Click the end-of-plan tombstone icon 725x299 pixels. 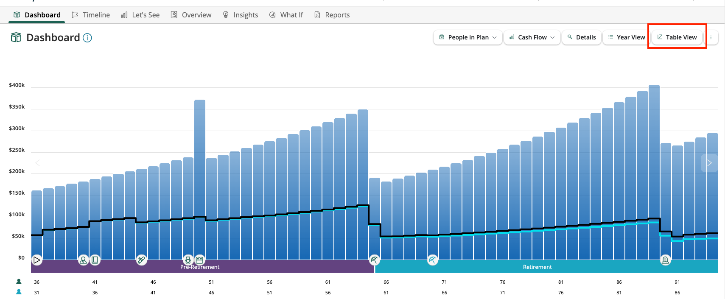point(665,260)
